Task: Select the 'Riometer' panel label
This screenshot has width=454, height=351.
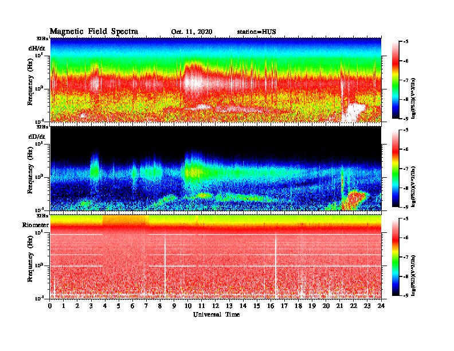Action: (36, 225)
